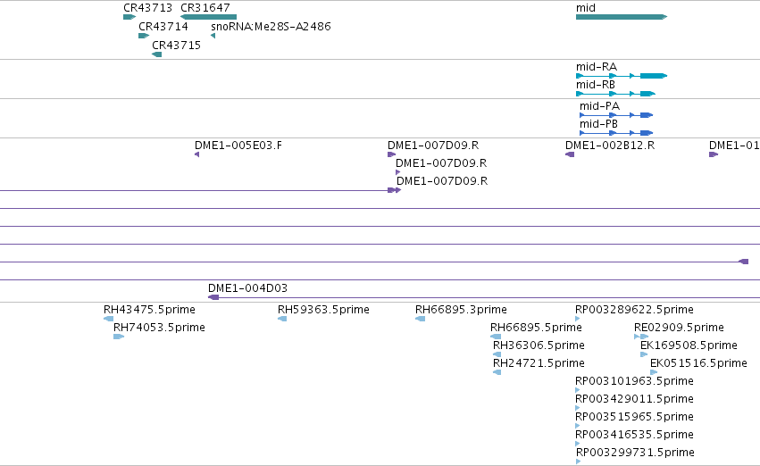Select the CR43713 gene label
Viewport: 760px width, 466px height.
(148, 8)
